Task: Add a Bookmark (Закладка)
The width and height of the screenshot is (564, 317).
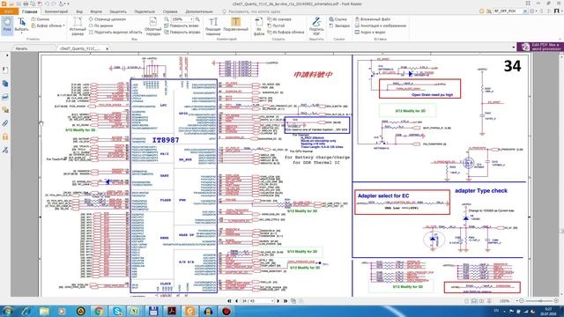Action: 339,26
